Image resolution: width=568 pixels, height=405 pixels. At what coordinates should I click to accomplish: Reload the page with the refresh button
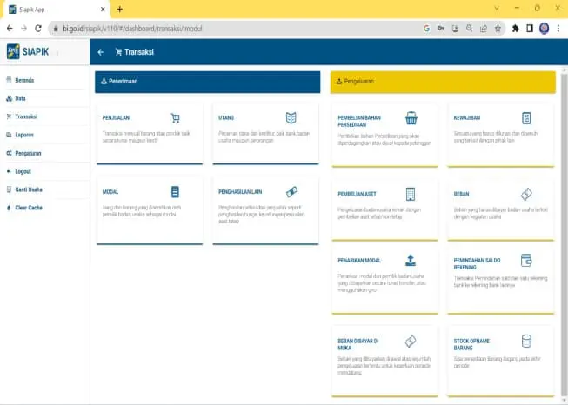point(38,28)
